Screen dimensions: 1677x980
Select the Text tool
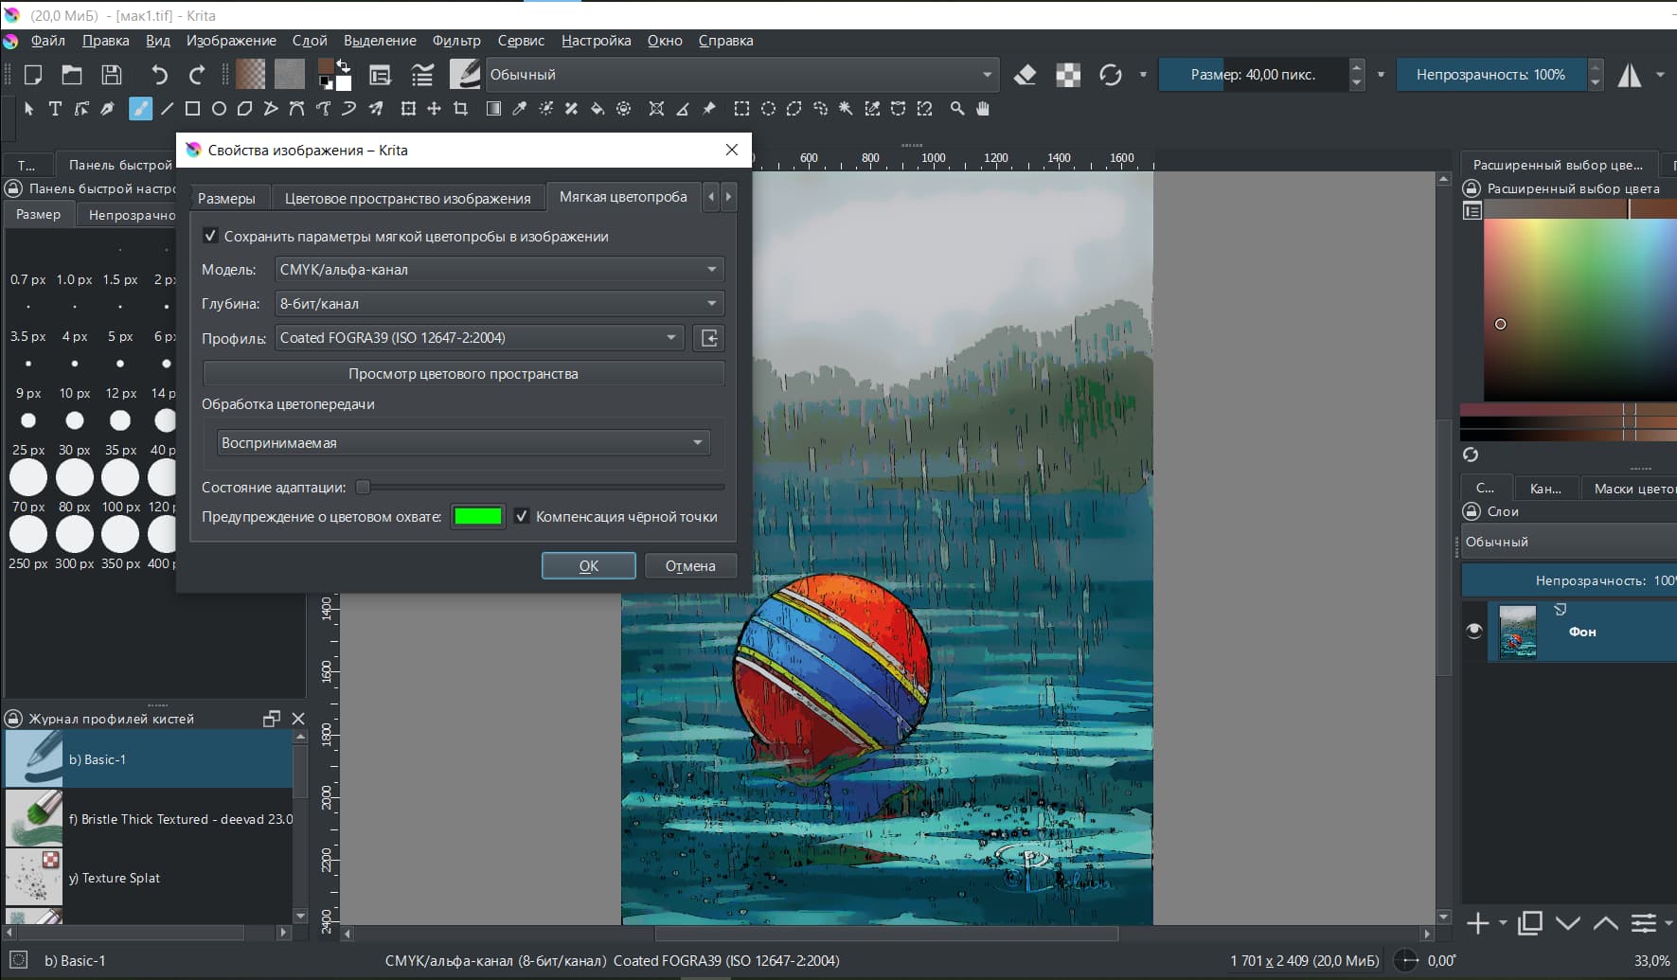(55, 109)
